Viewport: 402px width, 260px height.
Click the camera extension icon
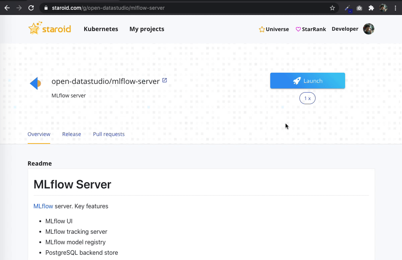(x=359, y=7)
